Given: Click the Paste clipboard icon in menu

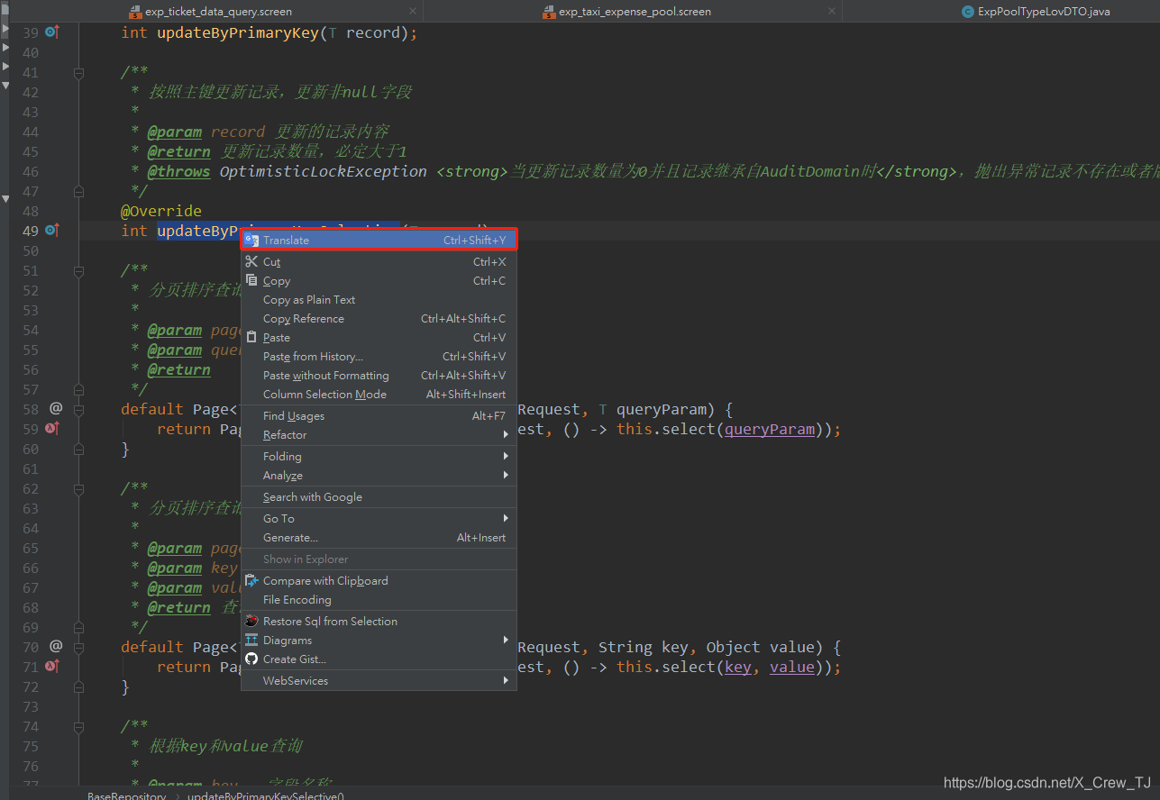Looking at the screenshot, I should 252,337.
